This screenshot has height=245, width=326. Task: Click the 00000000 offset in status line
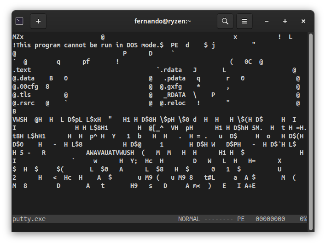click(x=270, y=219)
